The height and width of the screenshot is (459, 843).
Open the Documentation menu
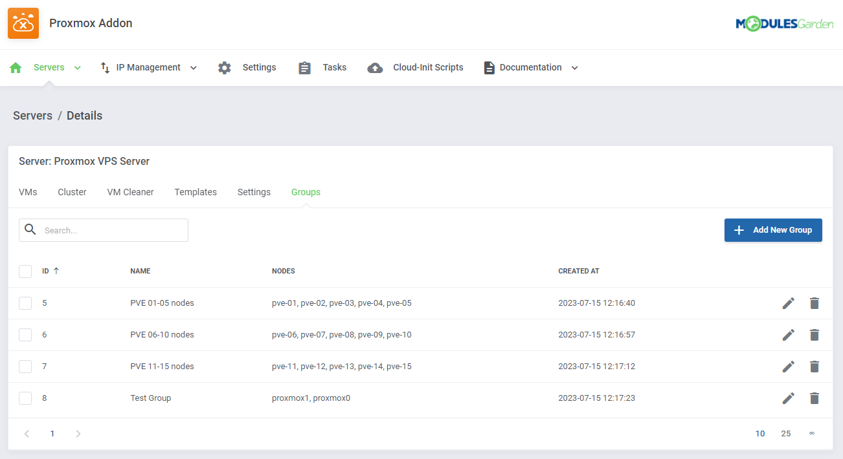[531, 67]
